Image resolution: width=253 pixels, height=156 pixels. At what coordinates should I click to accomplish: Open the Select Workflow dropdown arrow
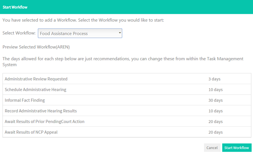coord(120,33)
